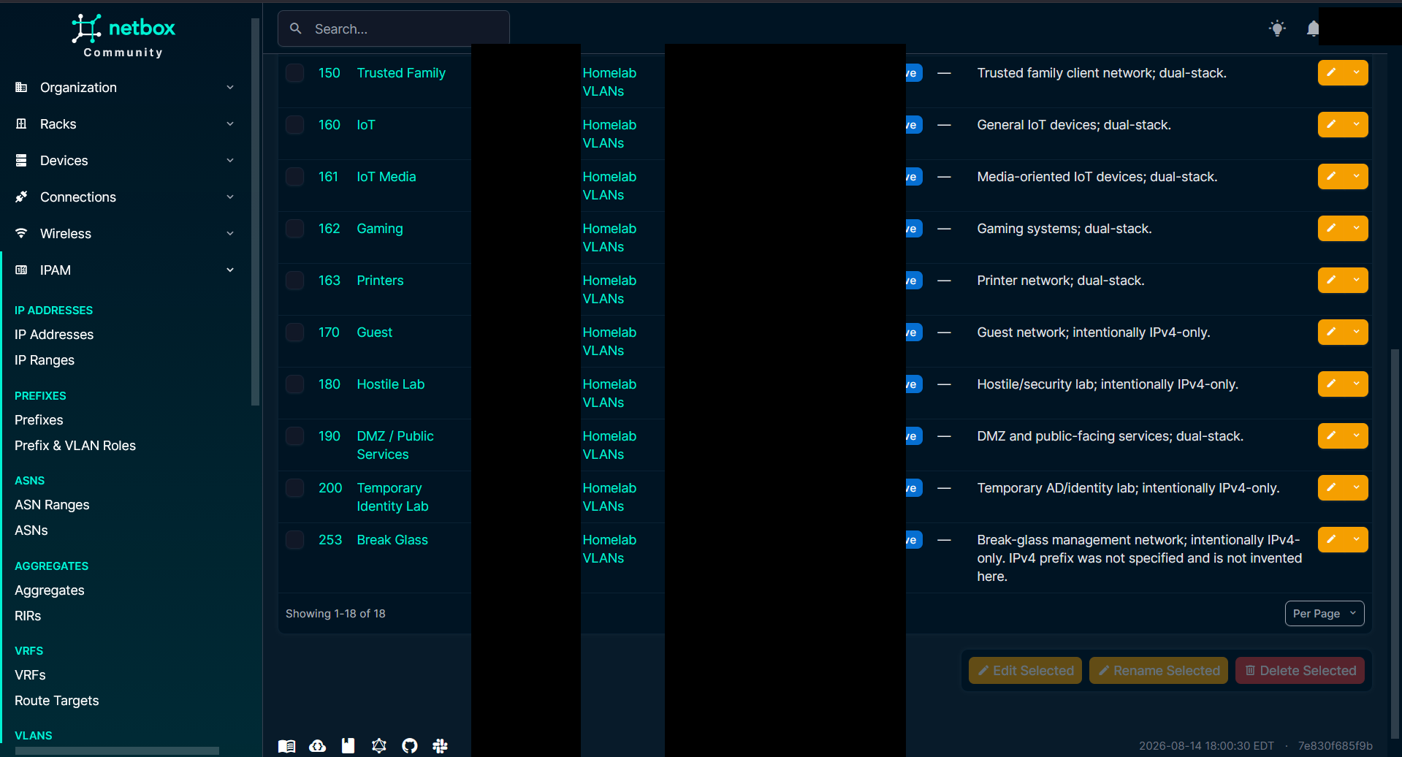The width and height of the screenshot is (1402, 757).
Task: Open action dropdown arrow for Guest row
Action: pos(1357,332)
